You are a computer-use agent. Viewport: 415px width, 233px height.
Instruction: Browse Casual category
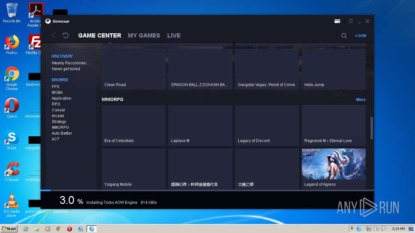pos(58,110)
